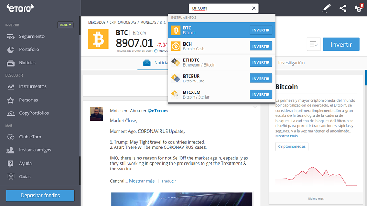Click INVERTIR for BCH Bitcoin Cash
This screenshot has width=367, height=206.
261,46
